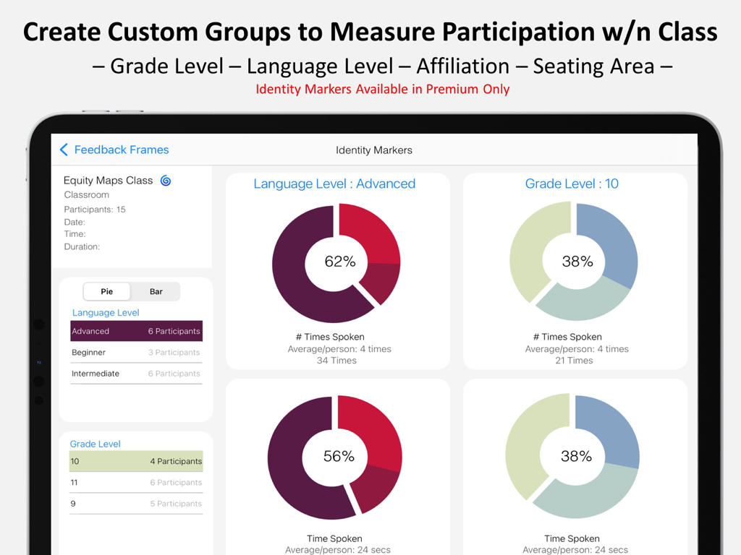The height and width of the screenshot is (555, 741).
Task: Tap the back chevron arrow icon
Action: 64,150
